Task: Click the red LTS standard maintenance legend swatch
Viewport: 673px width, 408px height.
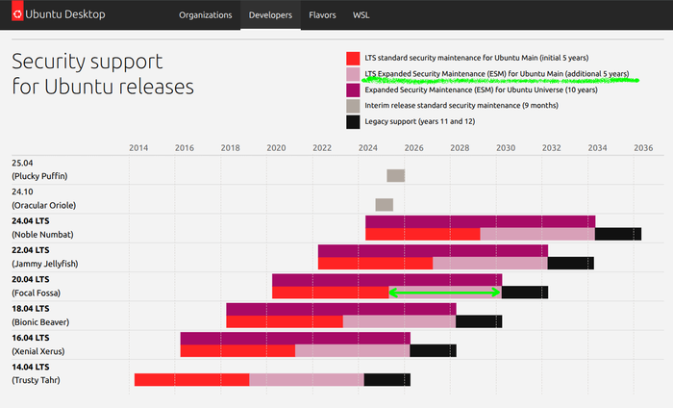Action: [353, 58]
